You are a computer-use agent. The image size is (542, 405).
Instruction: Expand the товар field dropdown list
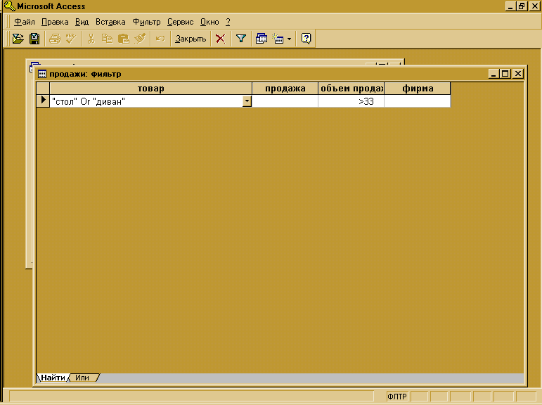(247, 101)
